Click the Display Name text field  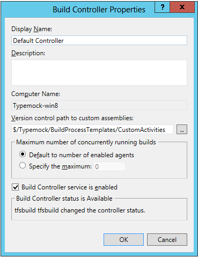tap(99, 40)
